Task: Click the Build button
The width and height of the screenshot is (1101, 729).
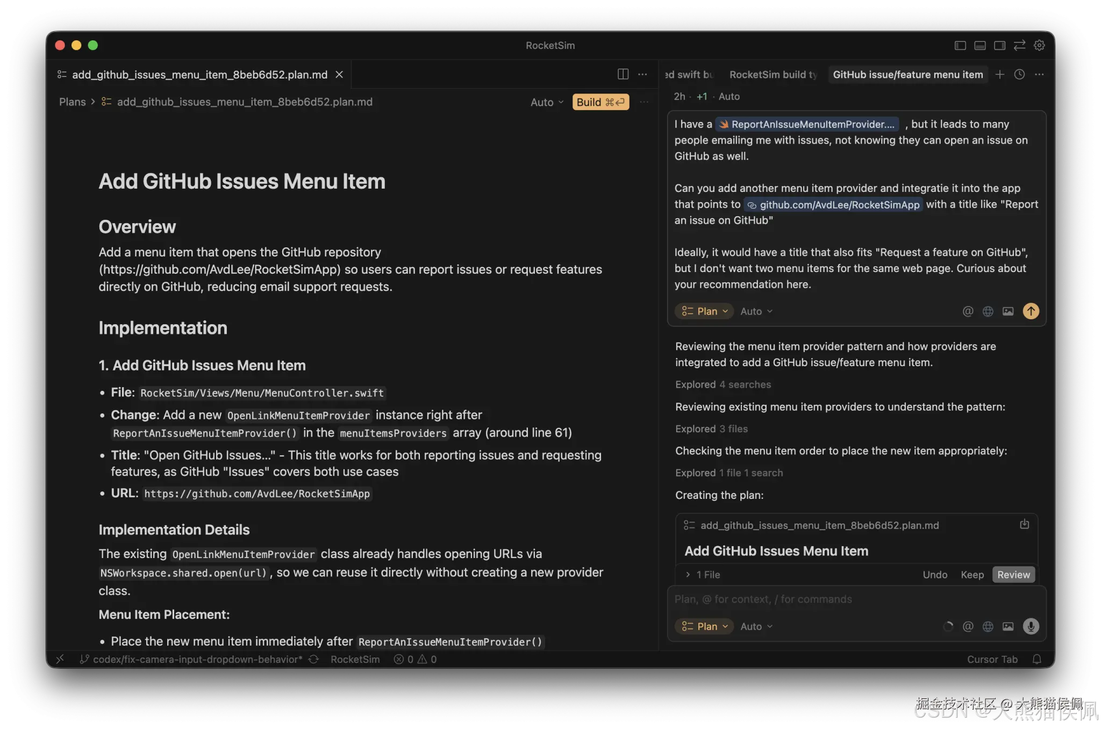Action: [x=600, y=102]
